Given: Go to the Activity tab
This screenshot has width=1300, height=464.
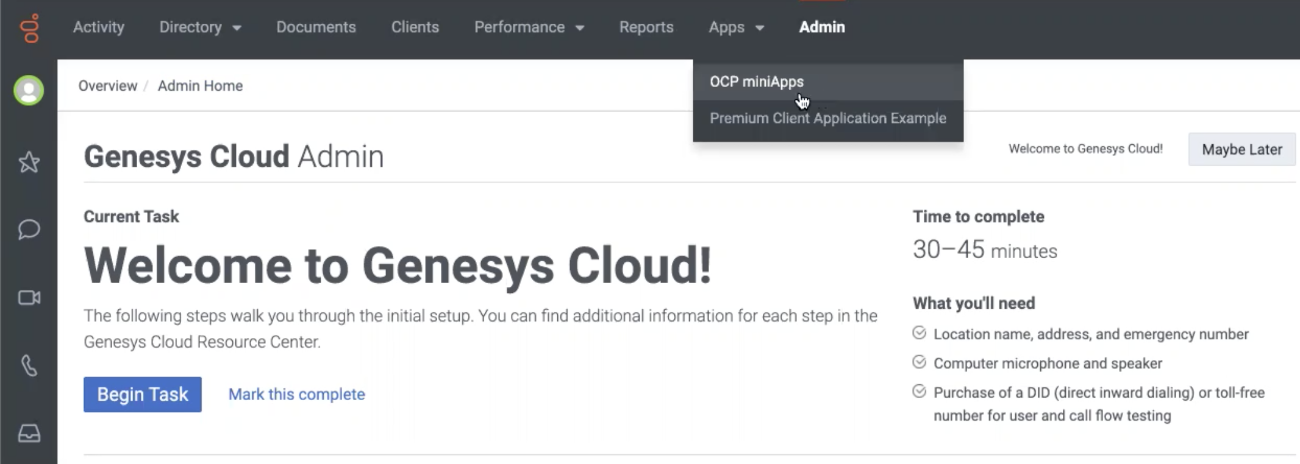Looking at the screenshot, I should 99,27.
